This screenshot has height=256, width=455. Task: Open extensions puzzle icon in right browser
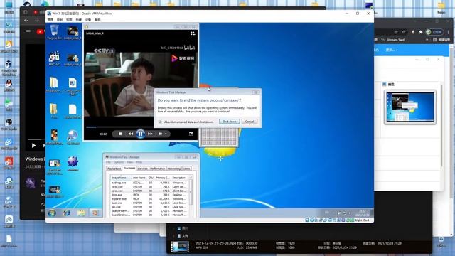pos(421,32)
